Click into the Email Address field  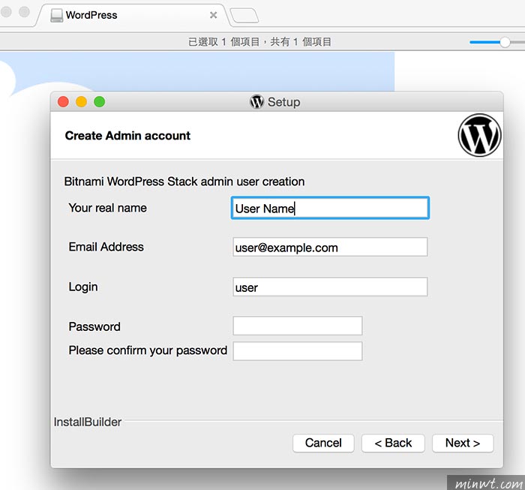tap(330, 247)
